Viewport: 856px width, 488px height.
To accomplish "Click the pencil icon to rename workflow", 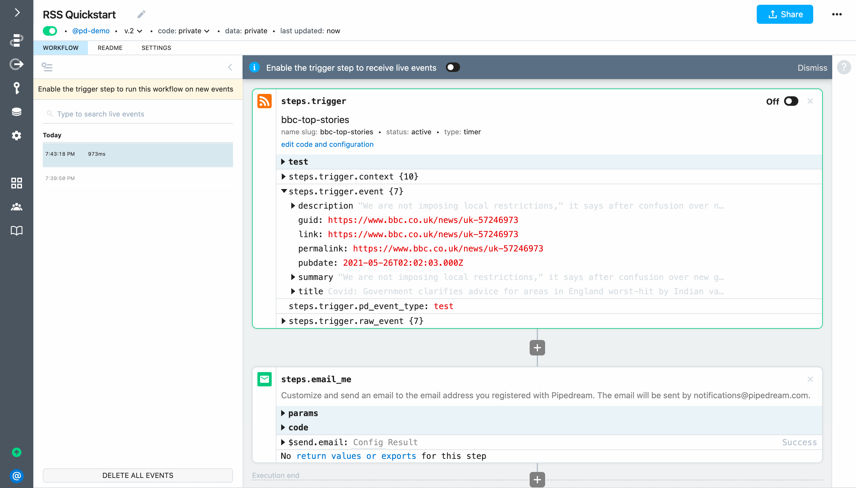I will pyautogui.click(x=141, y=14).
